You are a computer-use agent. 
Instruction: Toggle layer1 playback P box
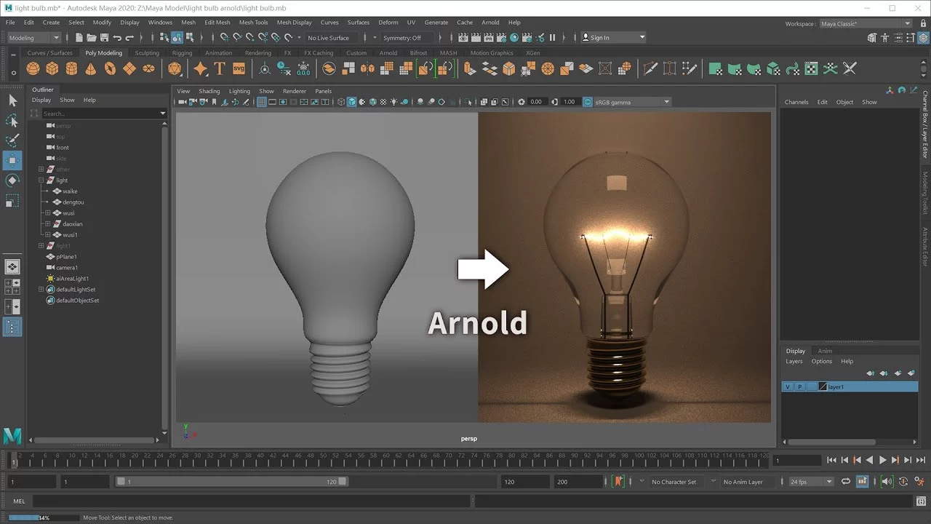(800, 387)
